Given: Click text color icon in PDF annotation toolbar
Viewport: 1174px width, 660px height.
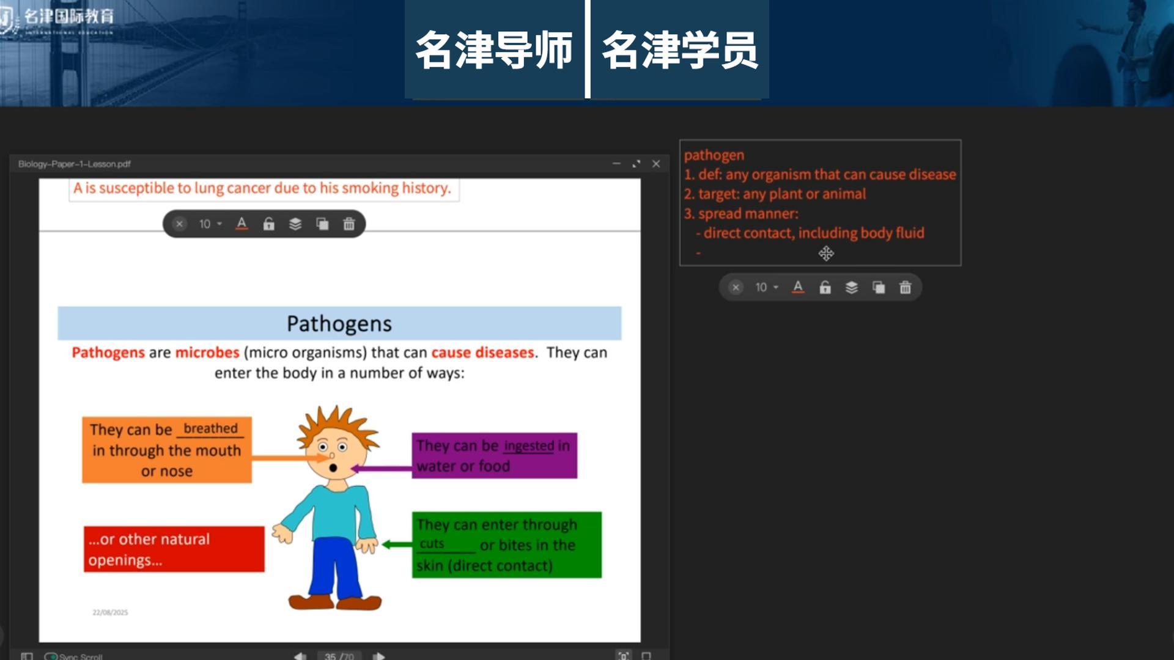Looking at the screenshot, I should (x=242, y=224).
